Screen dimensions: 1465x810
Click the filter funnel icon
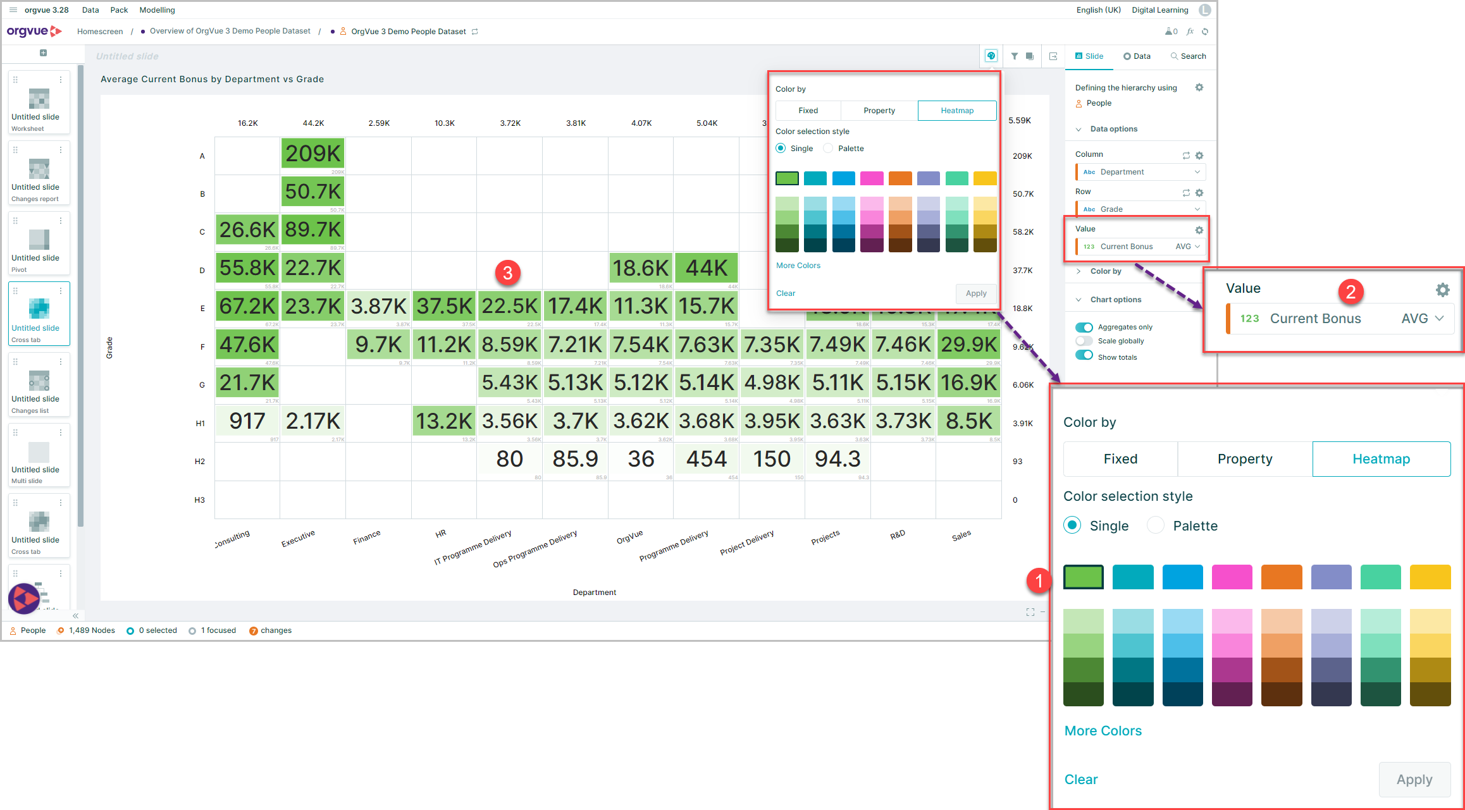click(1015, 56)
